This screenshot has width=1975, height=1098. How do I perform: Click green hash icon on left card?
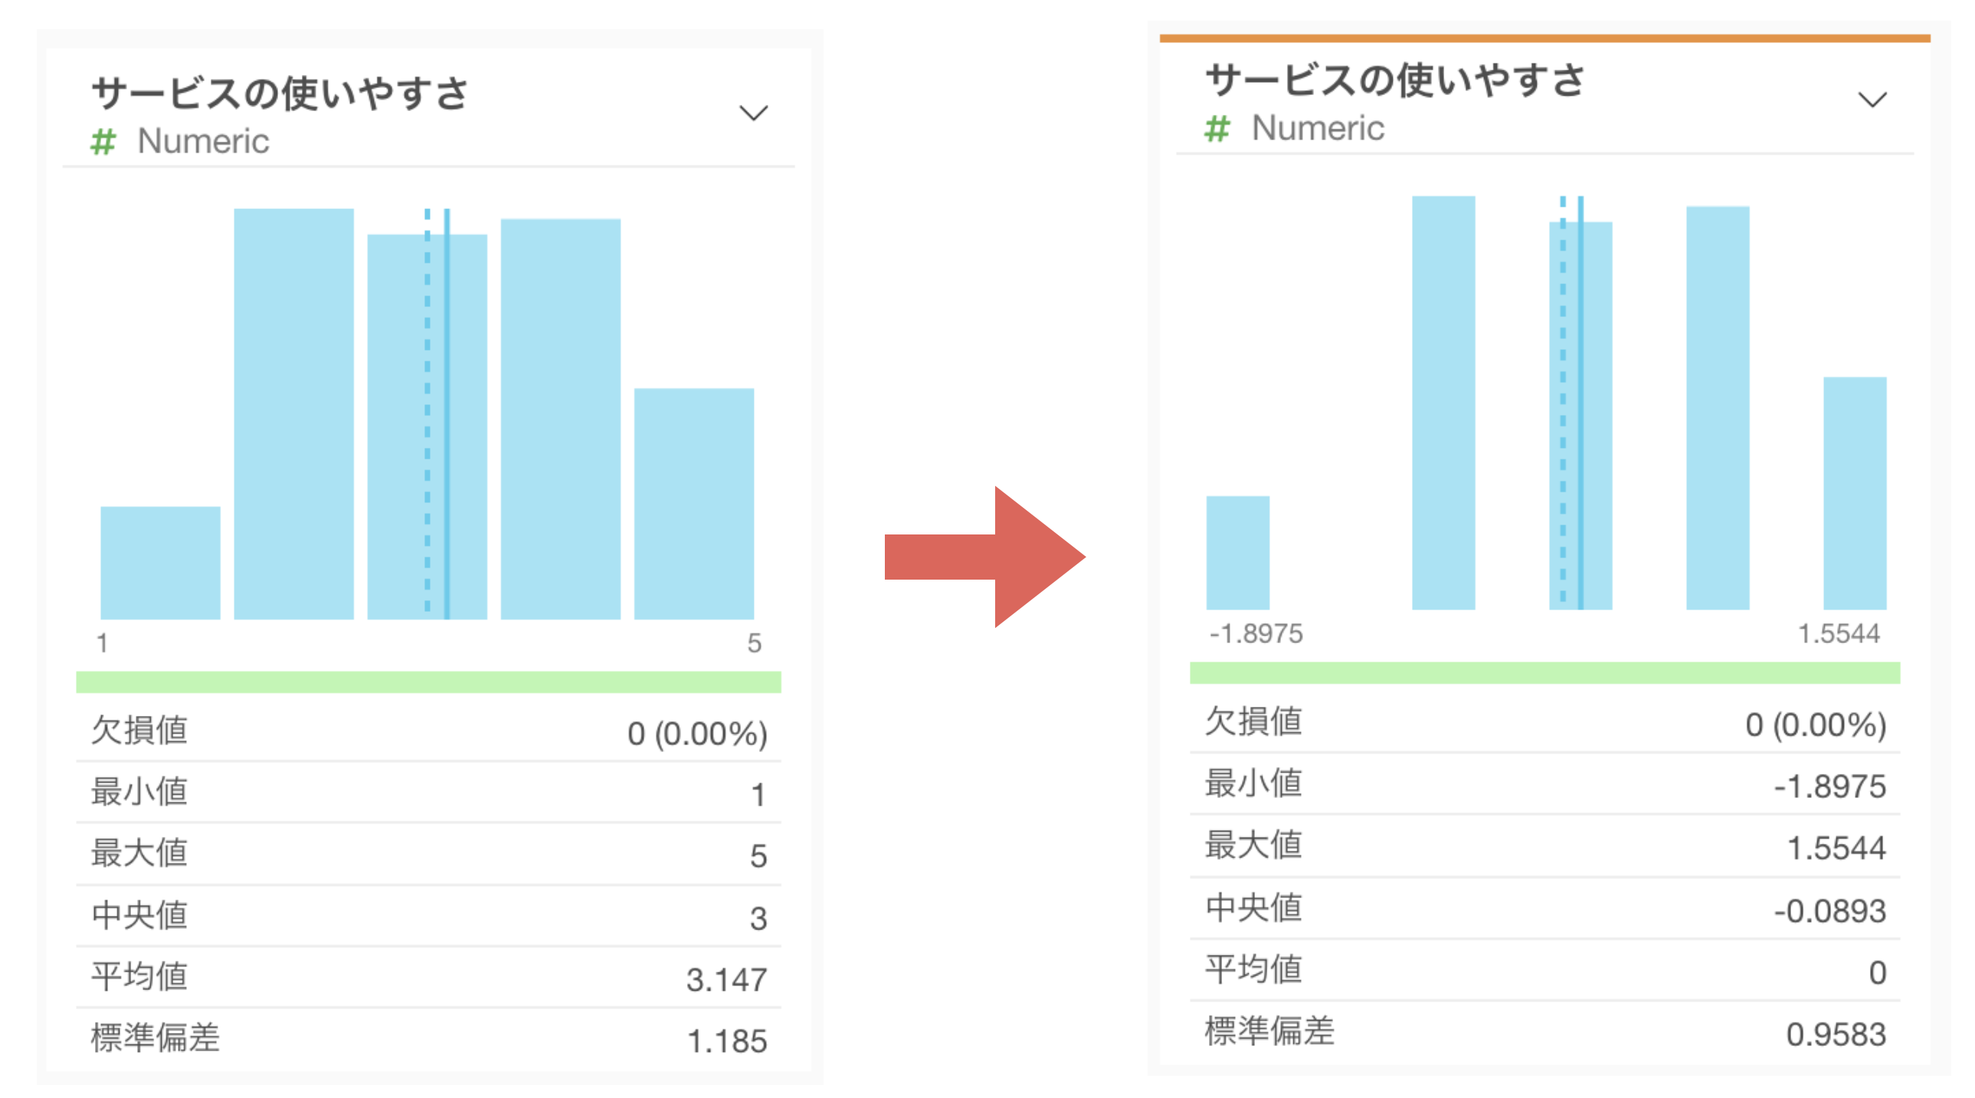click(103, 142)
